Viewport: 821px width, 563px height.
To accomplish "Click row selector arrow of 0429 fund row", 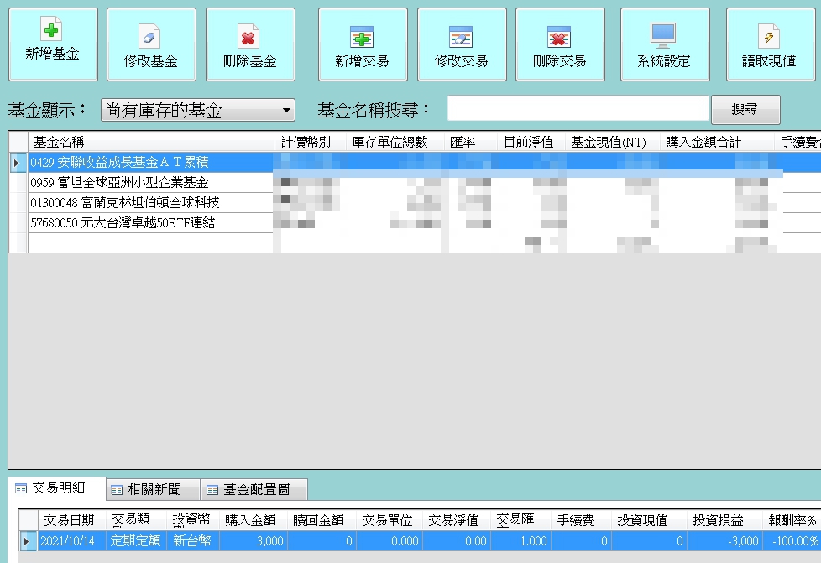I will coord(18,163).
